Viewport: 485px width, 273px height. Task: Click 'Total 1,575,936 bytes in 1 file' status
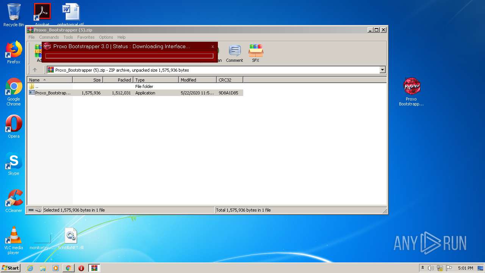click(x=243, y=210)
